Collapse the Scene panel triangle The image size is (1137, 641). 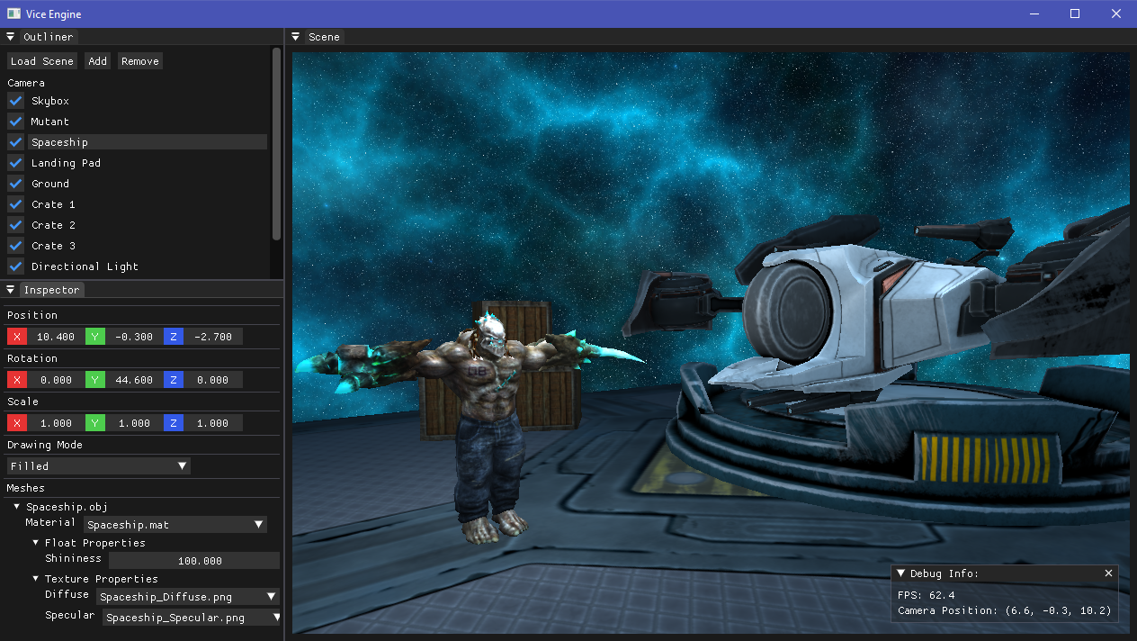296,37
